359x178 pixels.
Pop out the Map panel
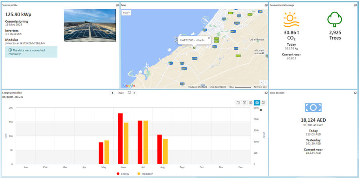(266, 5)
